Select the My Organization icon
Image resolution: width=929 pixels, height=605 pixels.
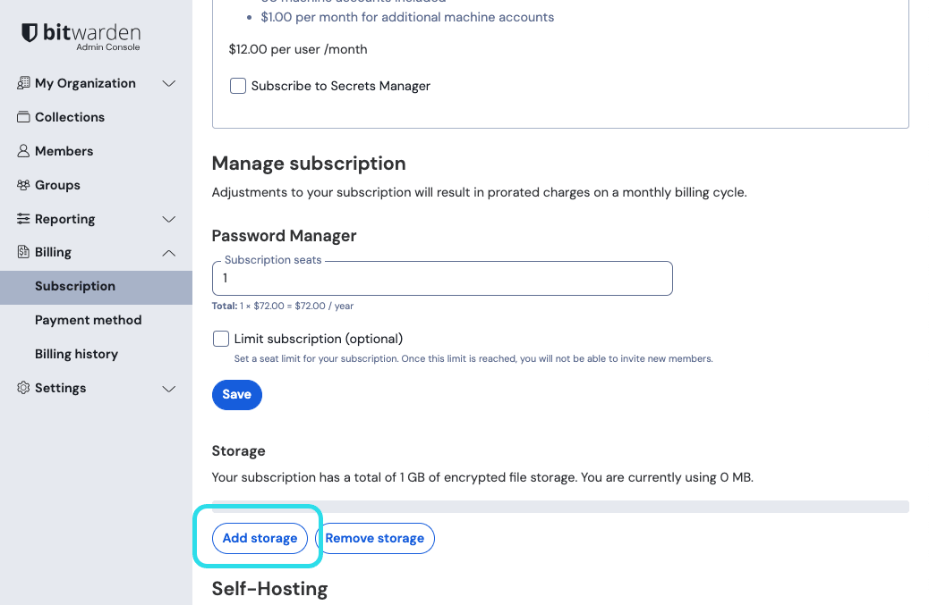(22, 82)
